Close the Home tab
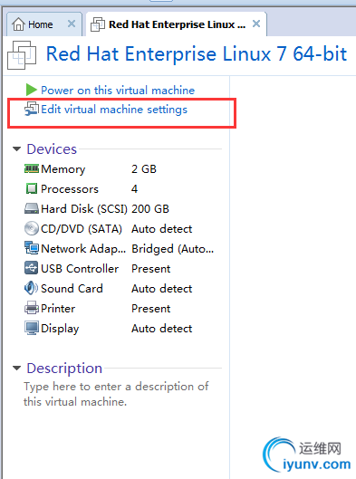 [72, 24]
